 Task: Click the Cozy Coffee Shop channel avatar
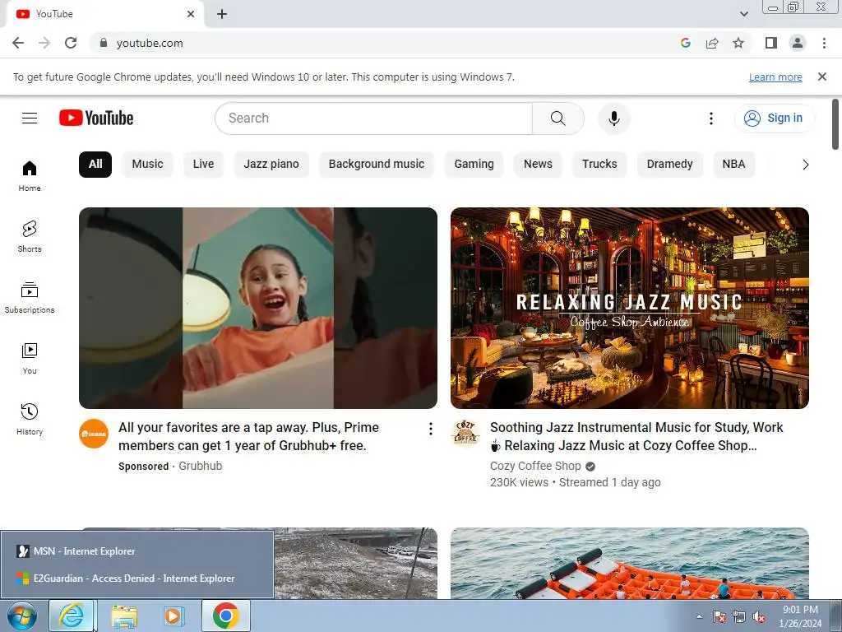point(465,434)
